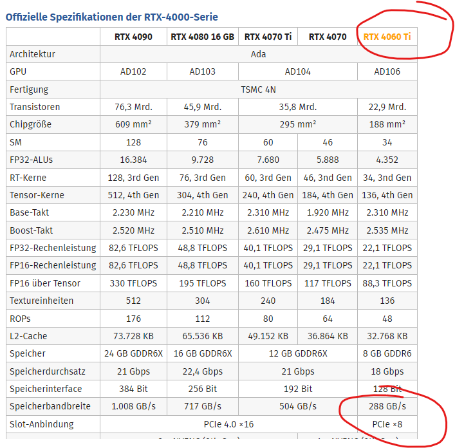Open the orange RTX 4060 Ti header link
Screen dimensions: 455x448
pos(387,37)
